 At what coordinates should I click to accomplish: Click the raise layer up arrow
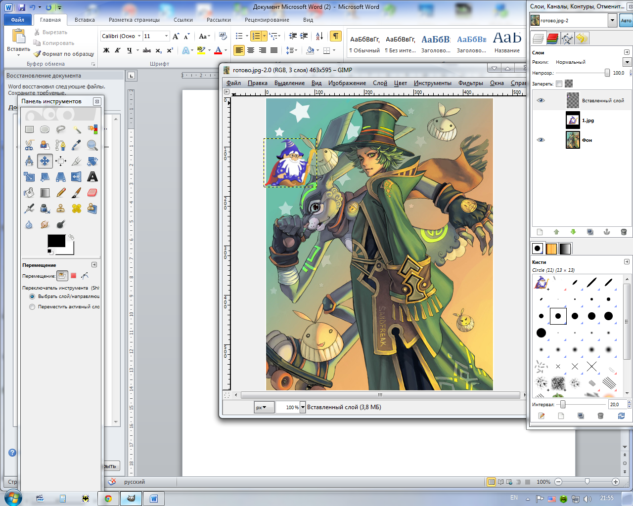(x=556, y=232)
